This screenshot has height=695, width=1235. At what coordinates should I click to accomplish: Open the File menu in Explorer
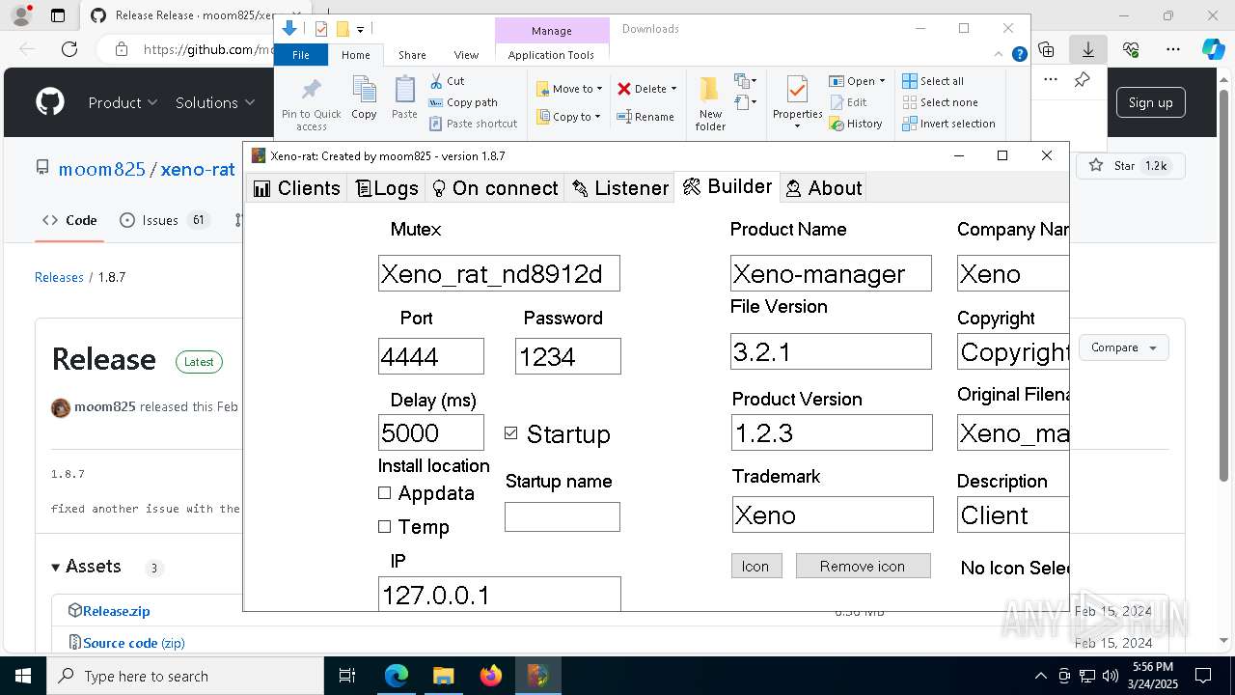point(301,55)
